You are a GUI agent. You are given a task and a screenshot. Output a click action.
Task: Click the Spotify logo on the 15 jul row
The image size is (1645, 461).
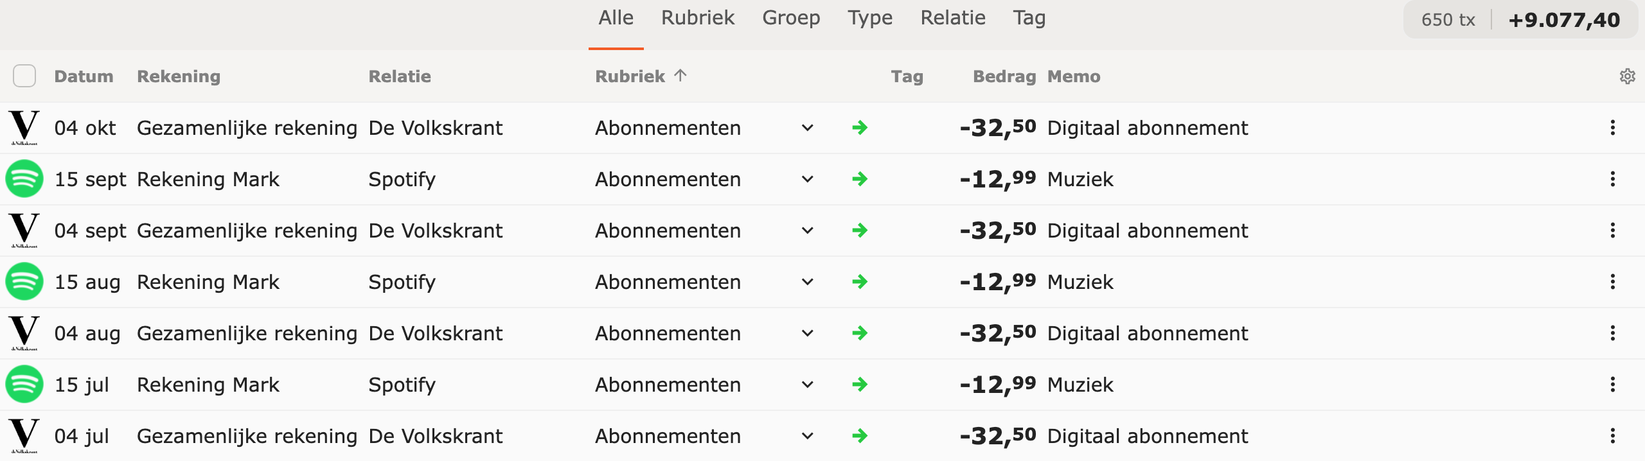(x=24, y=384)
